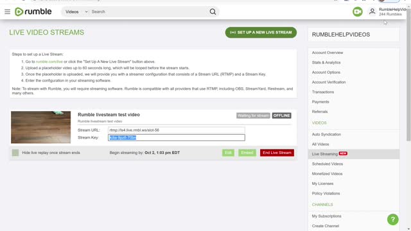Open Policy Violations in sidebar
The height and width of the screenshot is (231, 411).
326,194
